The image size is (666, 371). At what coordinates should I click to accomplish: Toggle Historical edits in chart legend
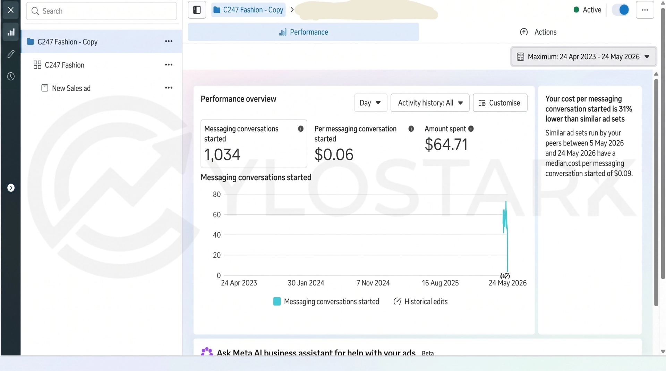pos(420,302)
